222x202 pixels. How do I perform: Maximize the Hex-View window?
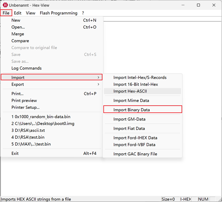point(198,5)
